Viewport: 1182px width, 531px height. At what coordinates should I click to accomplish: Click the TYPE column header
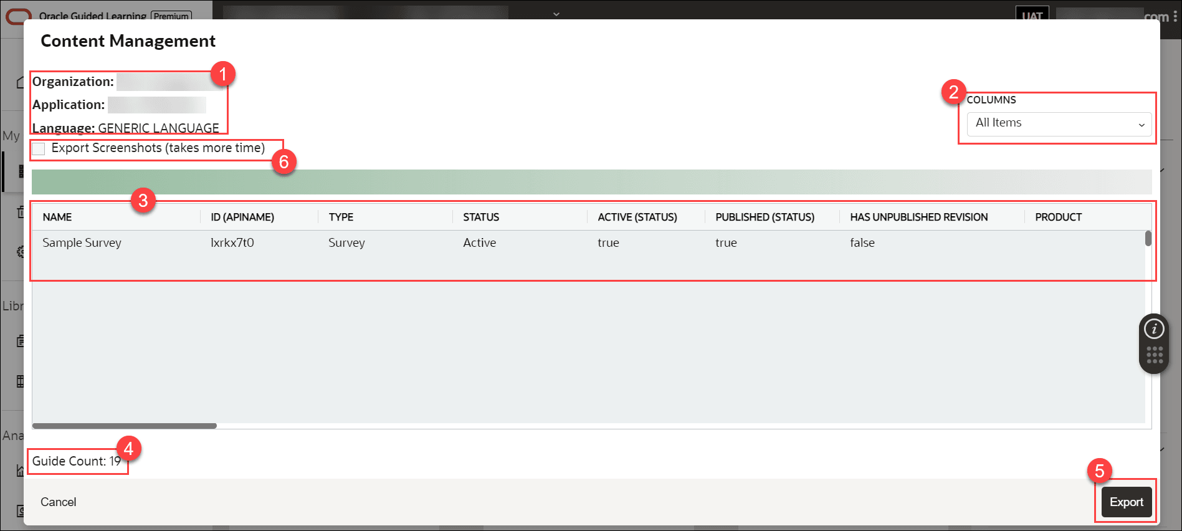(341, 217)
